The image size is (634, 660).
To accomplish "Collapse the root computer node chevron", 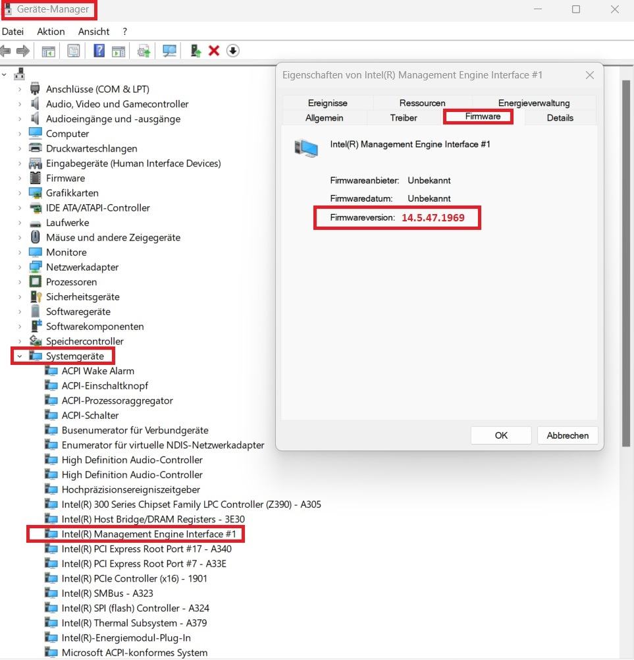I will [4, 74].
